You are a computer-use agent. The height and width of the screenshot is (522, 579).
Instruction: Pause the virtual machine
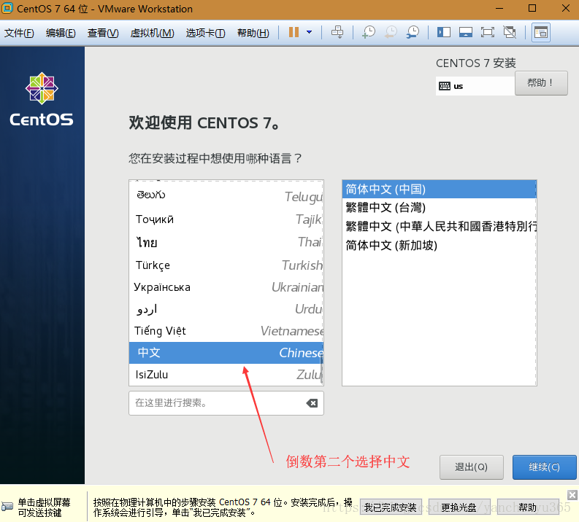pos(294,32)
